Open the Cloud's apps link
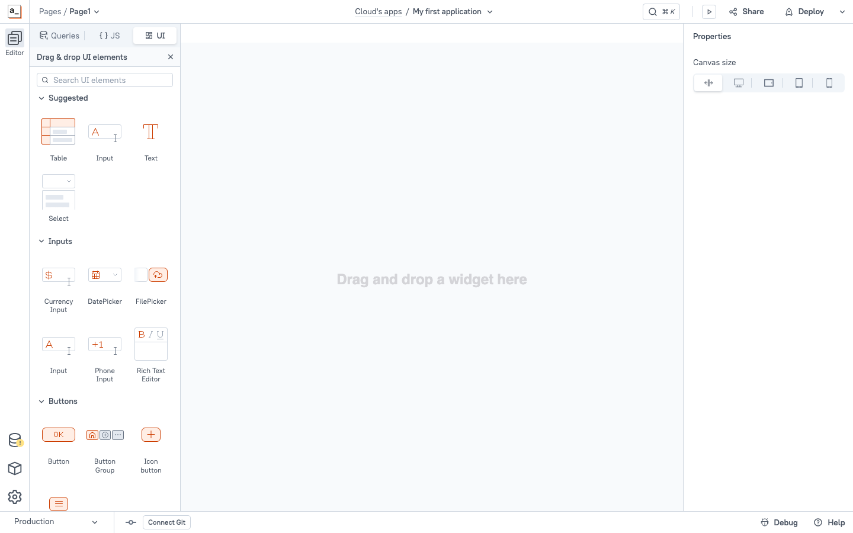This screenshot has width=853, height=533. [x=379, y=12]
